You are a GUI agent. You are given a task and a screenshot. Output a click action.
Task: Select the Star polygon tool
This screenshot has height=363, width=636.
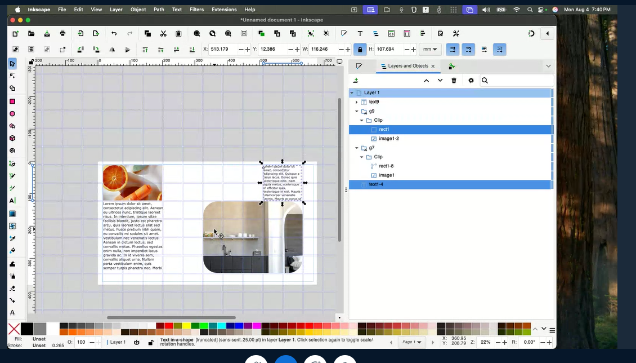pos(12,126)
